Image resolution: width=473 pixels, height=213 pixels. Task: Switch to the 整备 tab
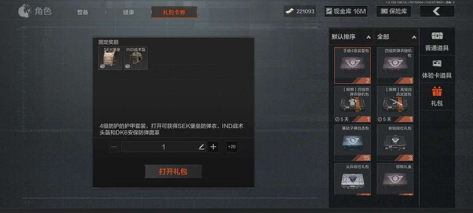pos(82,12)
